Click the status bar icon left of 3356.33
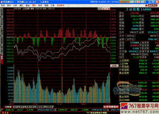Screen dimensions: 159x114 pyautogui.click(x=2, y=110)
